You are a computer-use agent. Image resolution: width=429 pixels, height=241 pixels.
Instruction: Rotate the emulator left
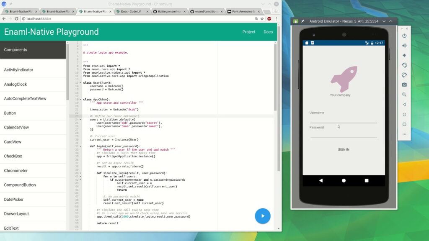(404, 65)
